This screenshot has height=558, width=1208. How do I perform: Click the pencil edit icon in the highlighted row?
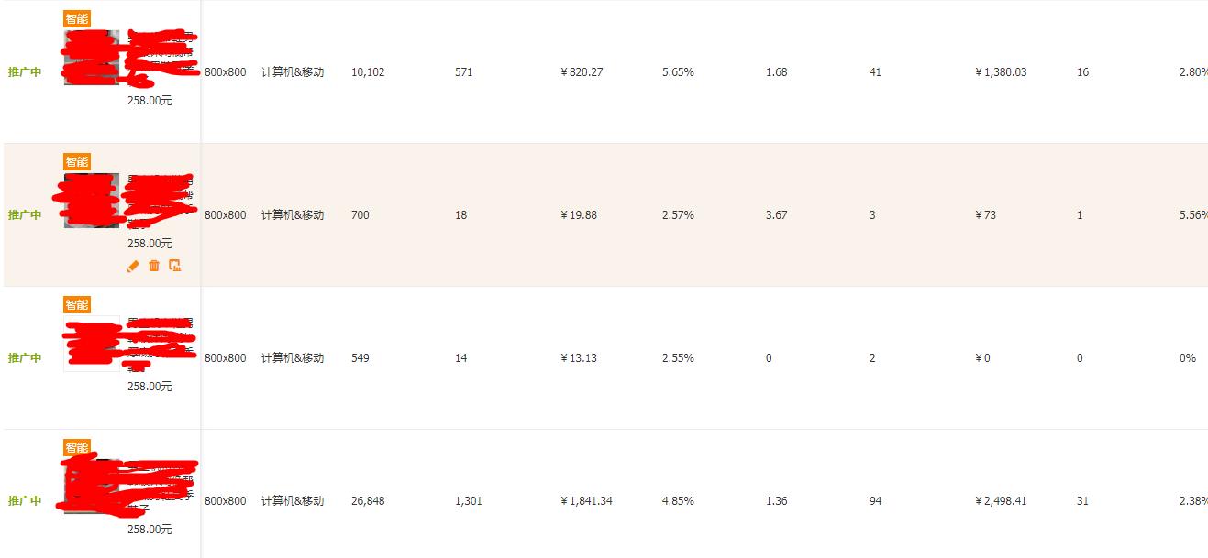coord(133,266)
